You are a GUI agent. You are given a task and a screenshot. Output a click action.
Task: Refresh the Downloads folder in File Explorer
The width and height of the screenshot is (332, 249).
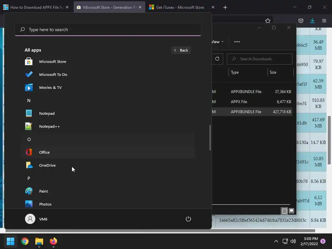(x=217, y=59)
